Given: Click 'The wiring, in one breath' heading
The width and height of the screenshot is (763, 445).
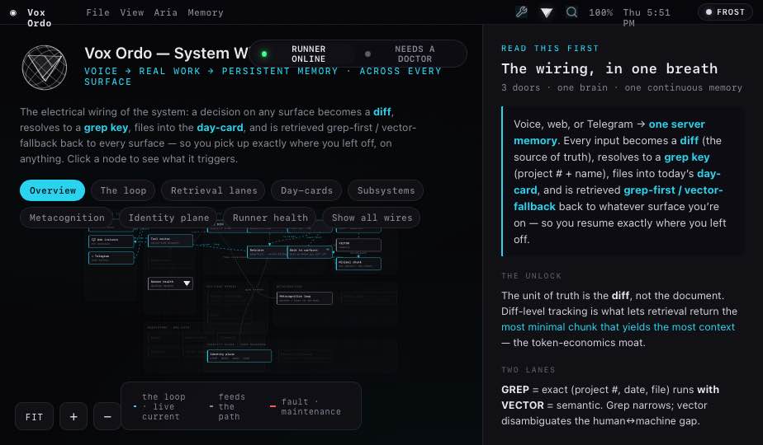Looking at the screenshot, I should click(x=609, y=68).
